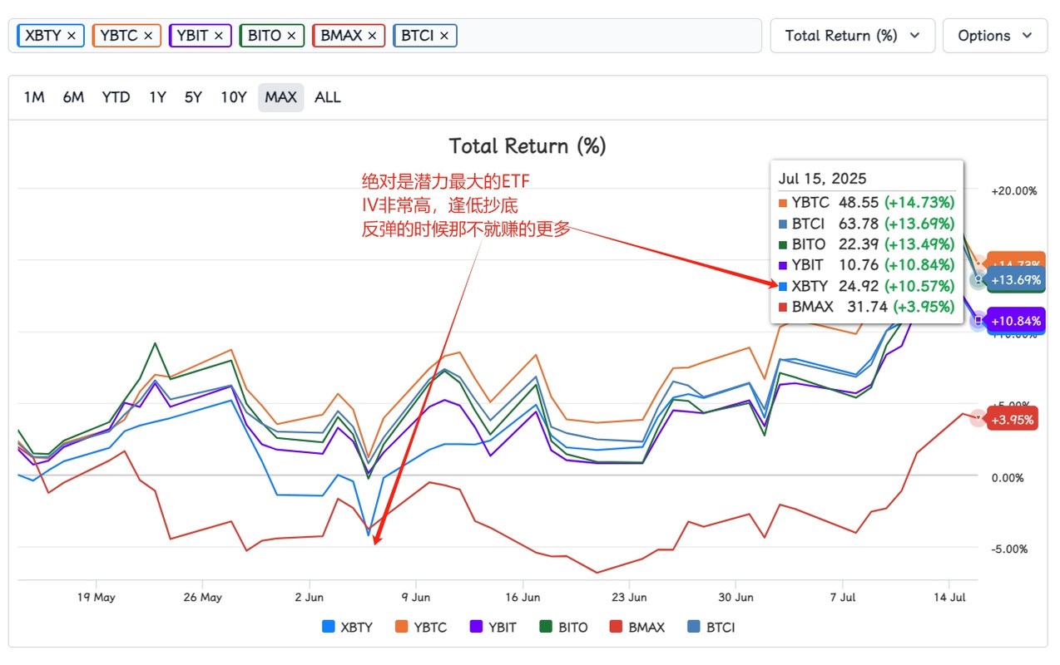Remove the XBTY ticker tag
The image size is (1060, 665).
click(72, 36)
